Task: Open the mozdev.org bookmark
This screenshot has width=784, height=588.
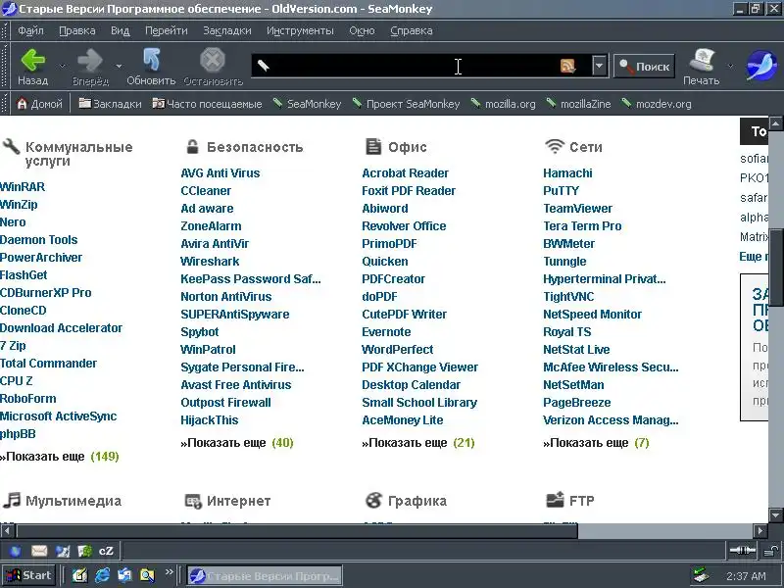Action: (x=657, y=104)
